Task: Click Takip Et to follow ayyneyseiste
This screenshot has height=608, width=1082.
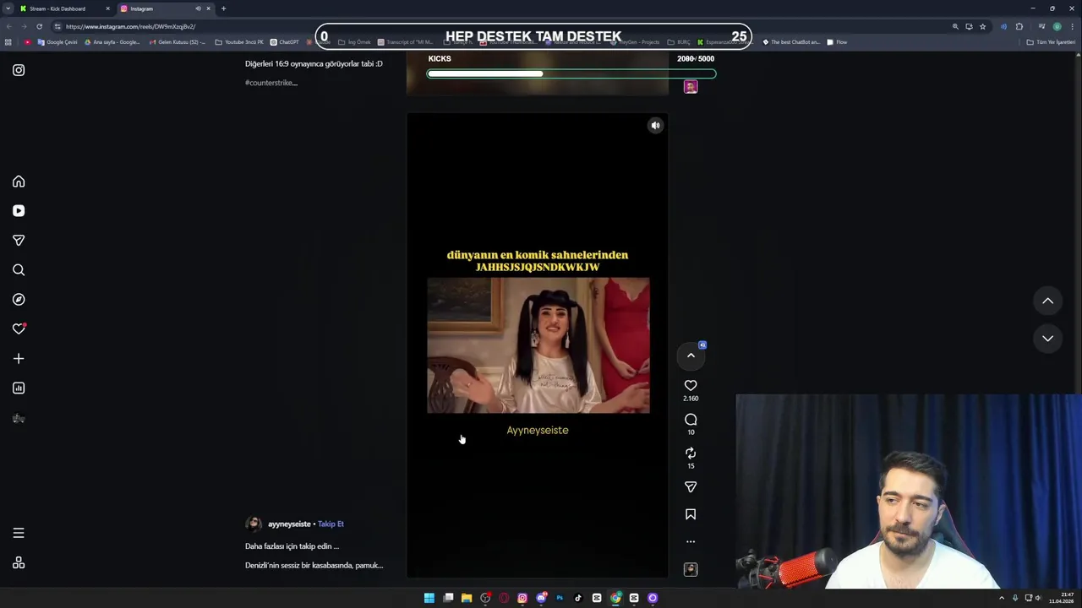Action: (331, 524)
